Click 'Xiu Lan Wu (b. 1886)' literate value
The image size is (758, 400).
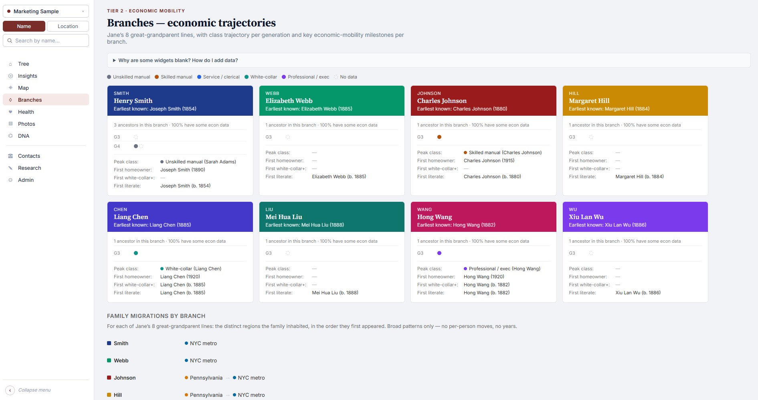click(638, 293)
